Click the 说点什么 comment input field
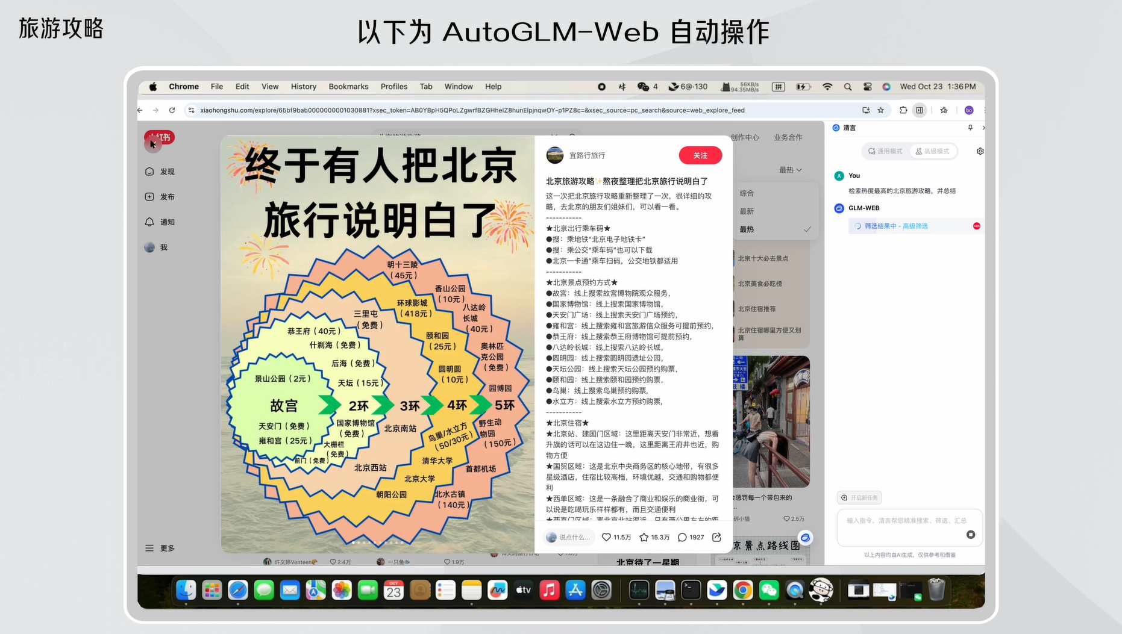 [569, 537]
